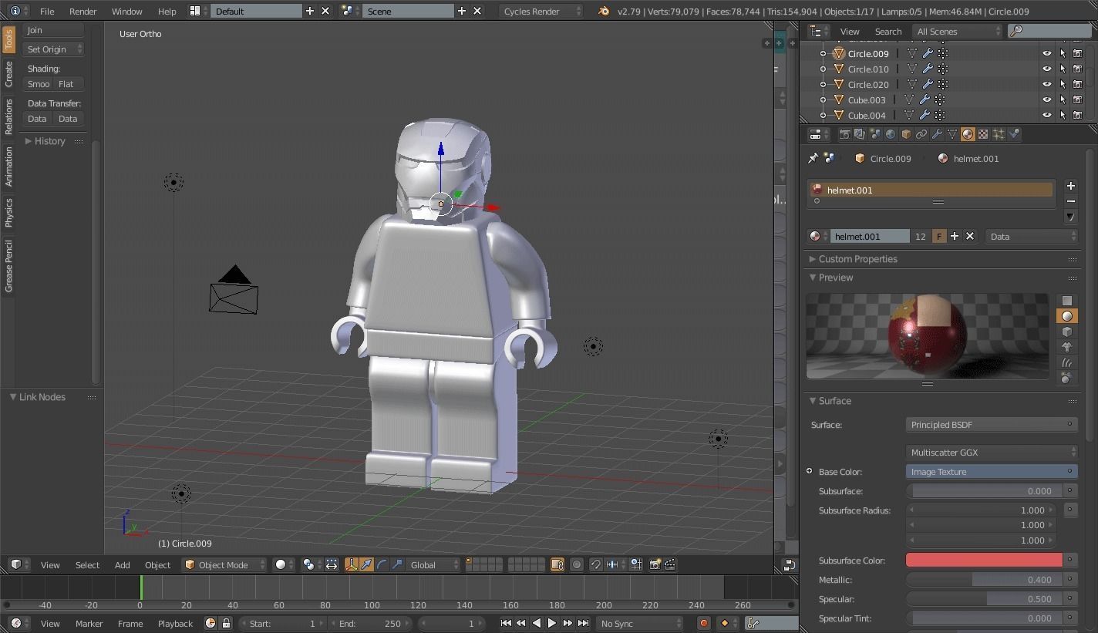Add a material slot with plus button

[x=1070, y=186]
